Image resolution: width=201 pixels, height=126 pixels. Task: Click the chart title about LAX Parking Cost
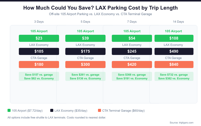click(x=100, y=8)
